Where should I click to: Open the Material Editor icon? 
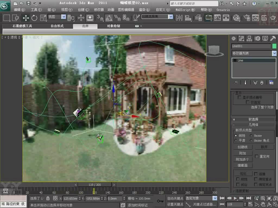click(x=236, y=18)
